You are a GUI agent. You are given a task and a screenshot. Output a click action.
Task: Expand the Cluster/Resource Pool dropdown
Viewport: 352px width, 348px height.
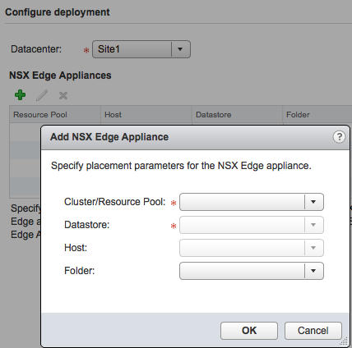pyautogui.click(x=252, y=202)
